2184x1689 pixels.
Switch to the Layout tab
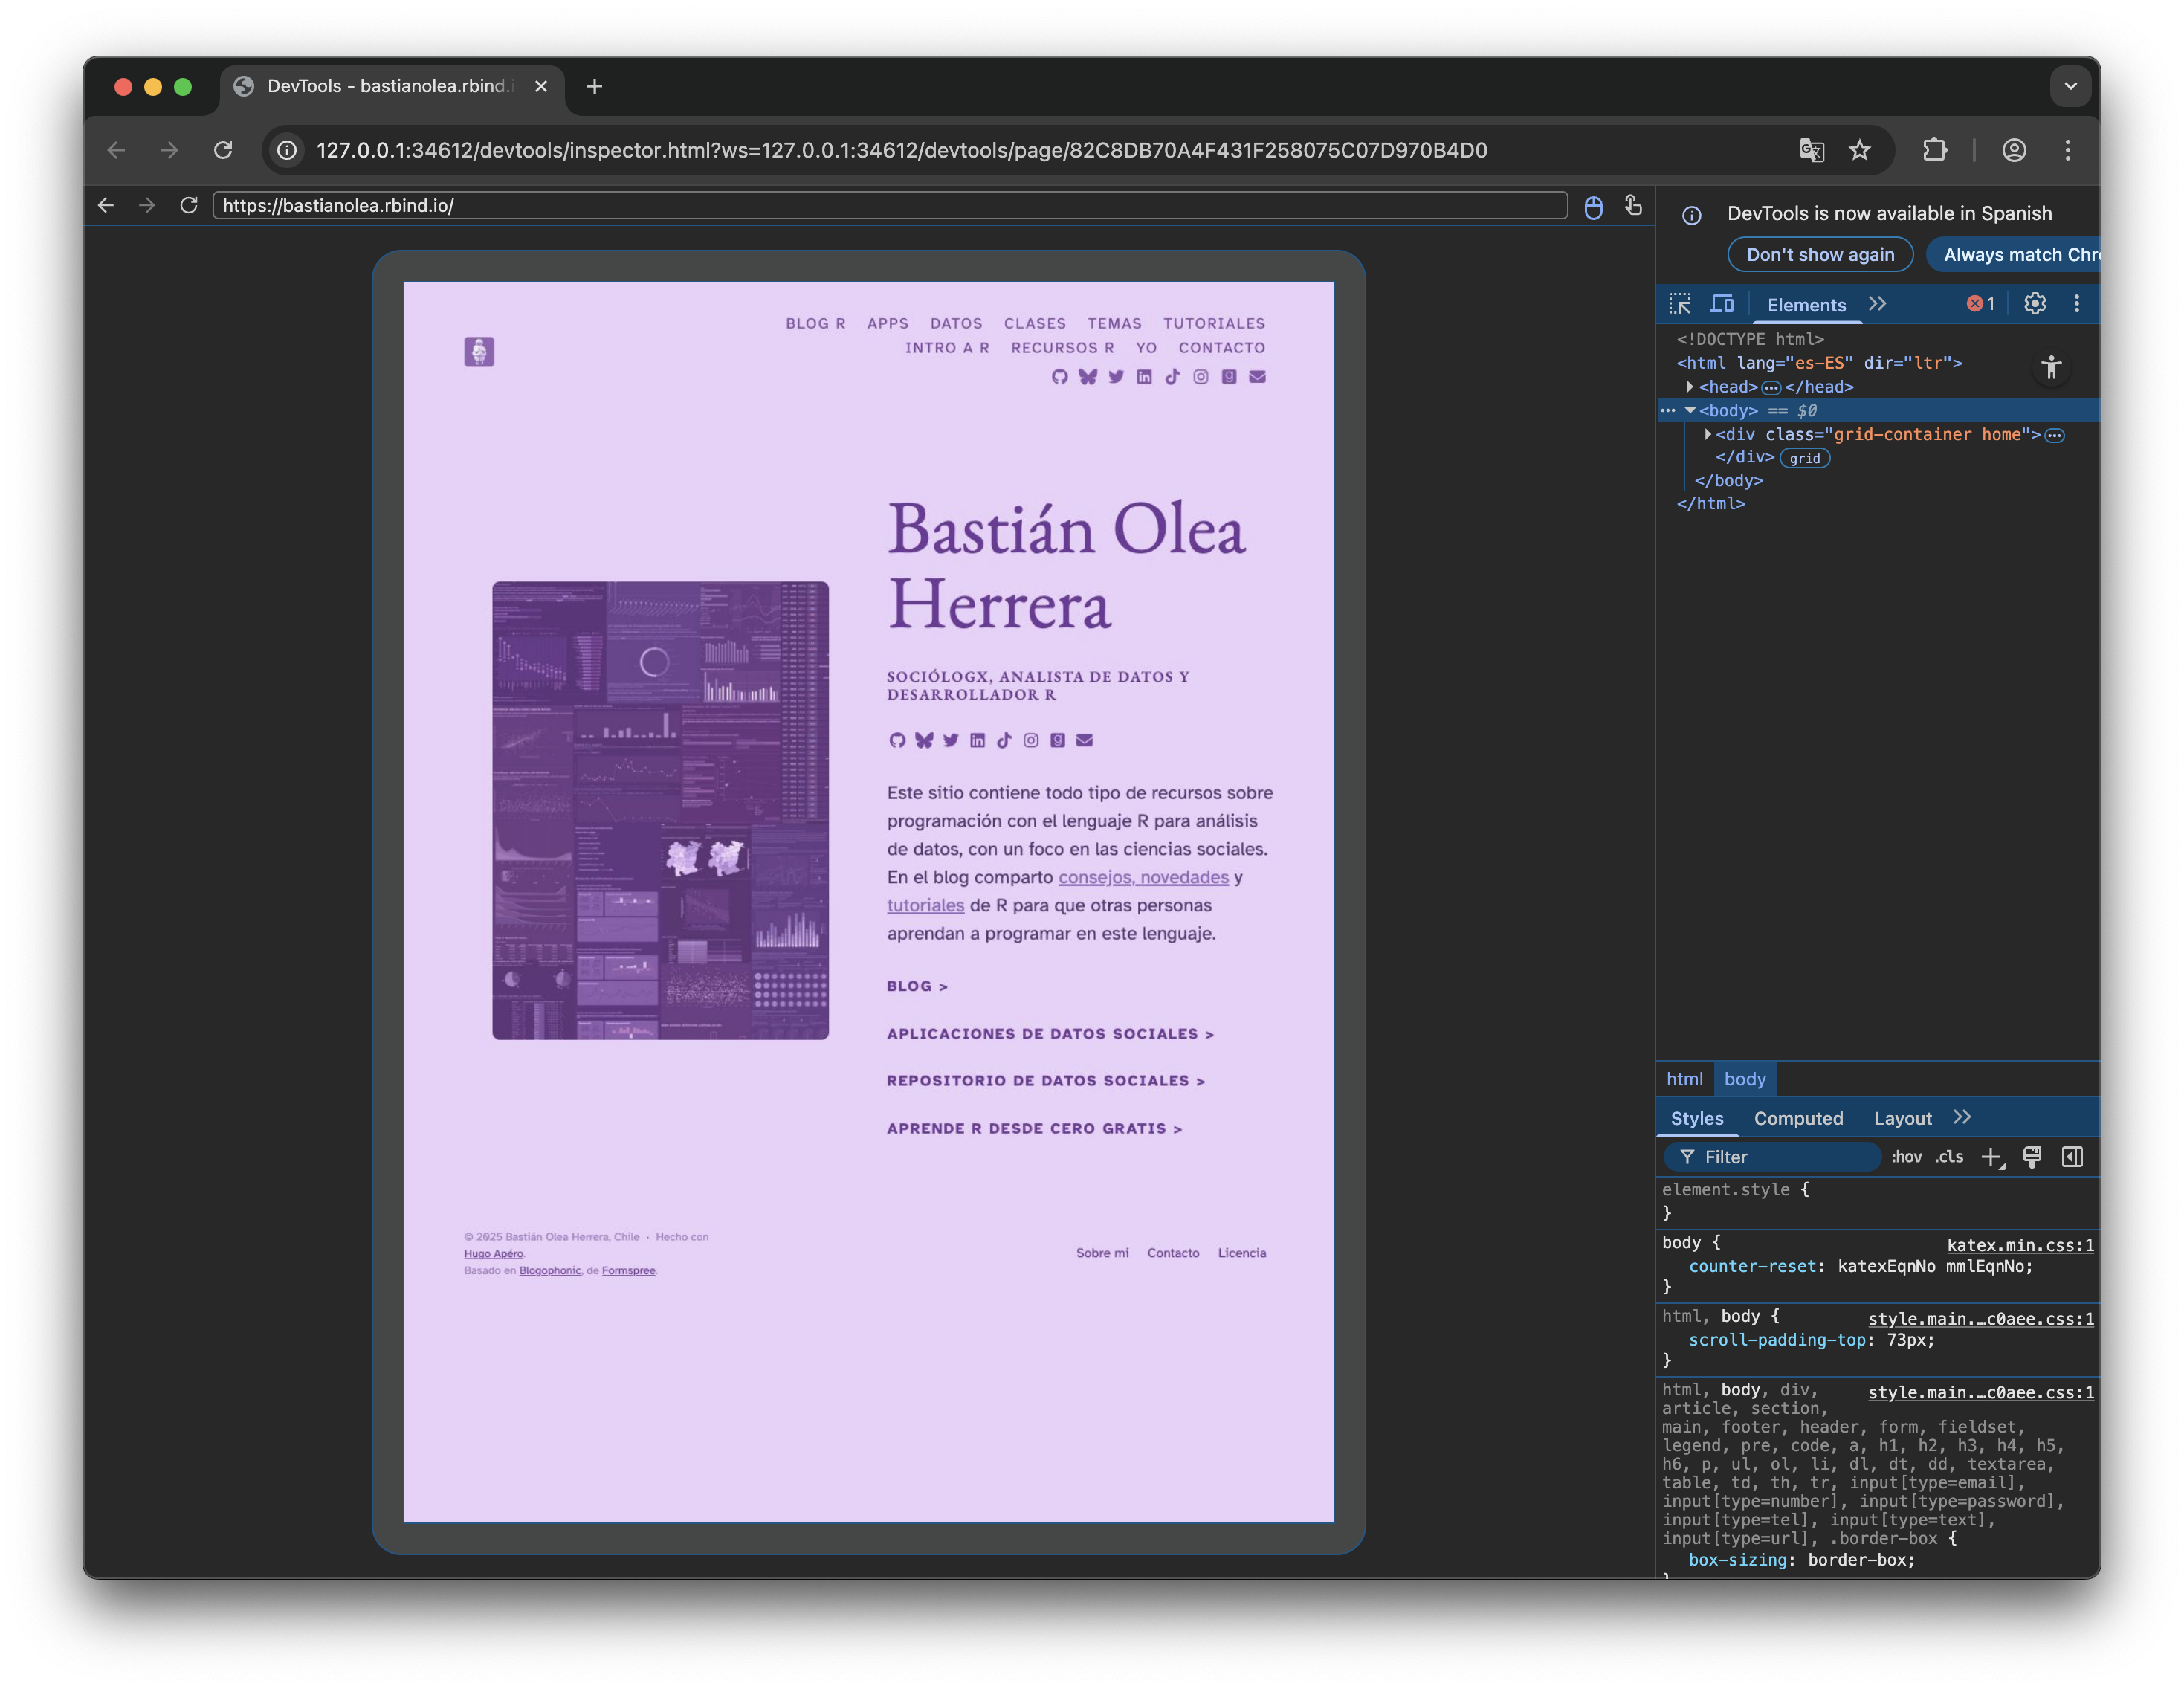click(x=1903, y=1118)
